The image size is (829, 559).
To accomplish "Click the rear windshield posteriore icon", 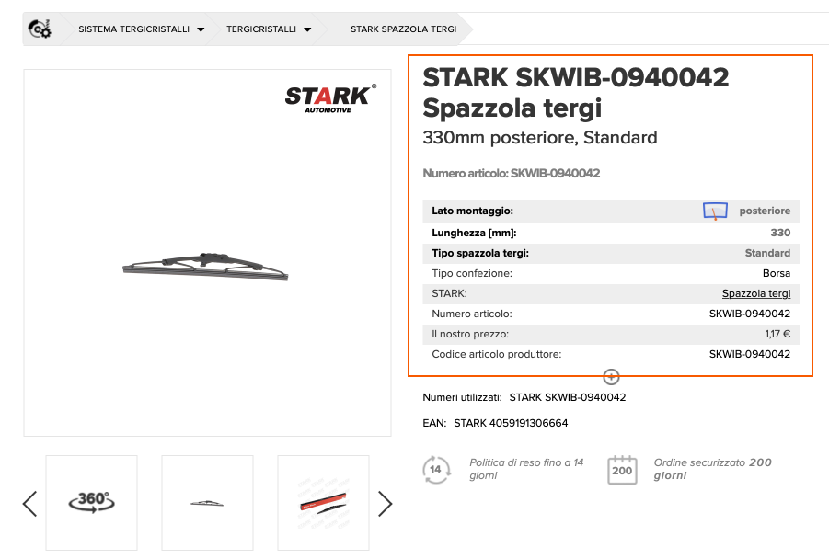I will pyautogui.click(x=715, y=211).
